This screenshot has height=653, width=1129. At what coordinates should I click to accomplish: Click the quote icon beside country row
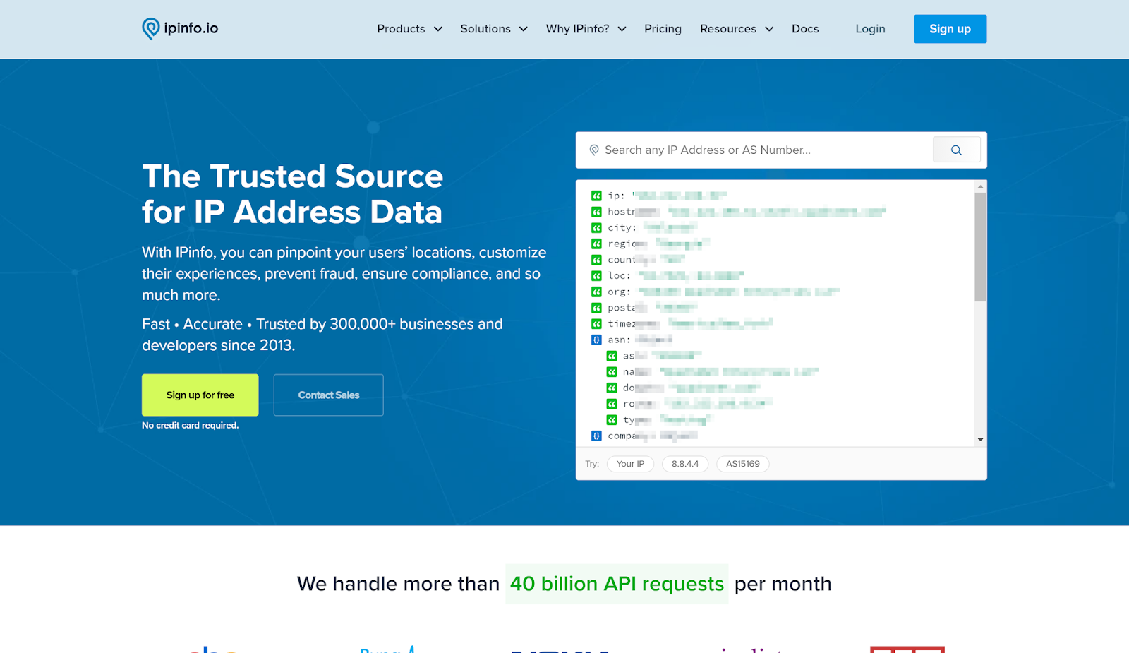coord(596,260)
